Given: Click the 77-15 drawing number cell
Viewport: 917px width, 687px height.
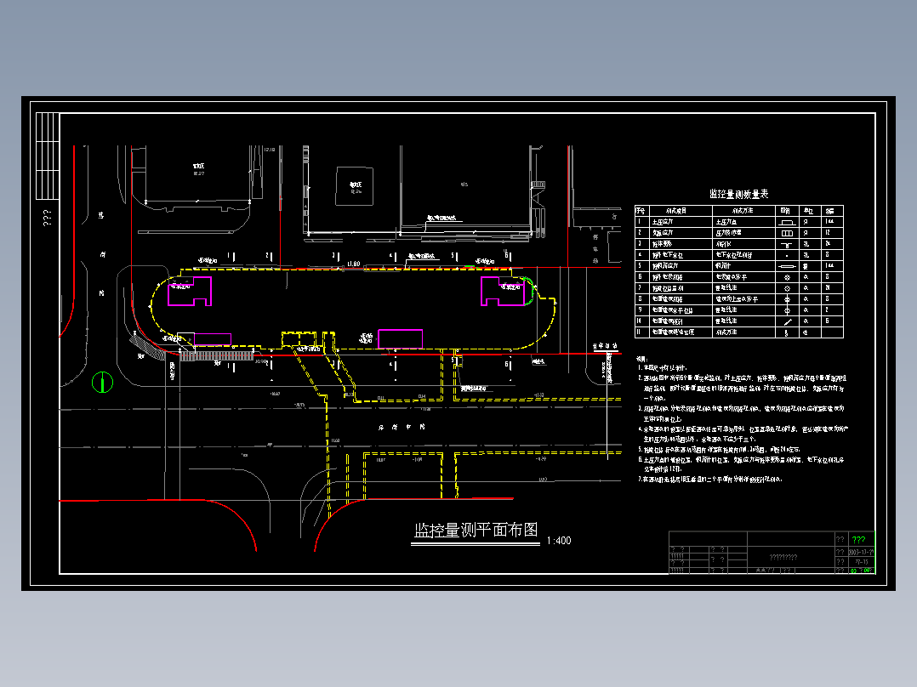Looking at the screenshot, I should coord(862,562).
